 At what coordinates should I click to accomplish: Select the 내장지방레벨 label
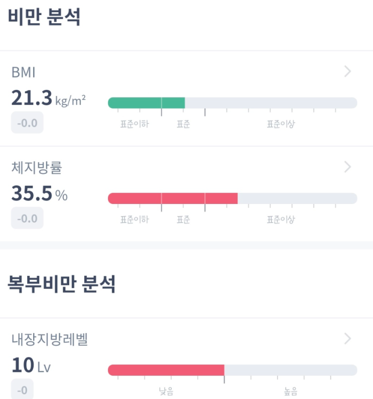[x=50, y=340]
